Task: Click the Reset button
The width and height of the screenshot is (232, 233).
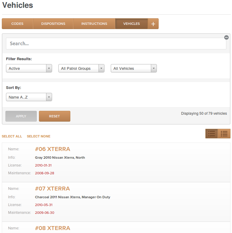Action: tap(54, 116)
